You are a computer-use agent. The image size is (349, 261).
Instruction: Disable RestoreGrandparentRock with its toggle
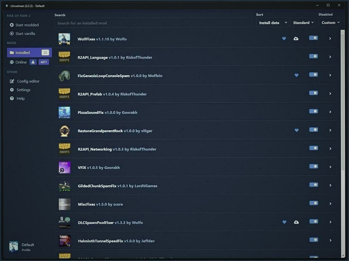[313, 130]
